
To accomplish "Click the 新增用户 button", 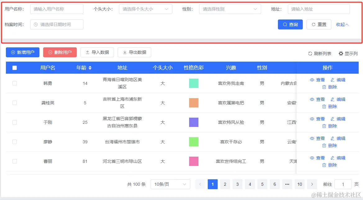I will 23,52.
